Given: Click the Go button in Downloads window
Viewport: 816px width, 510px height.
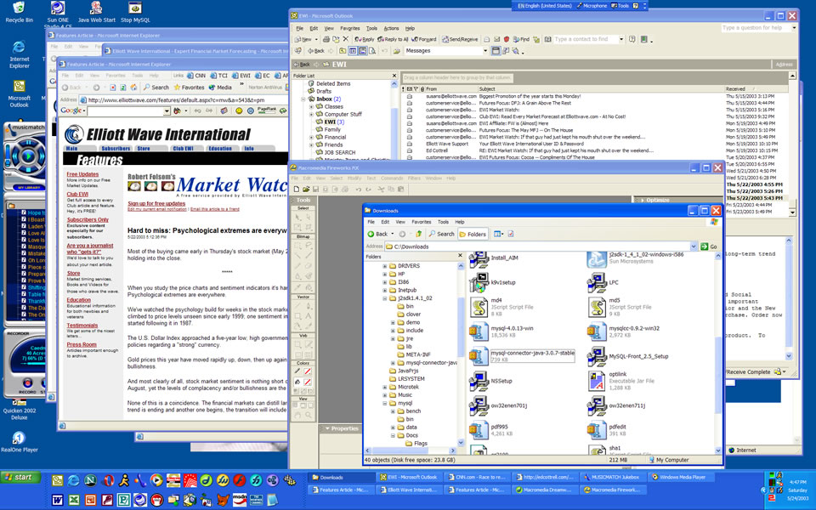Looking at the screenshot, I should tap(709, 246).
